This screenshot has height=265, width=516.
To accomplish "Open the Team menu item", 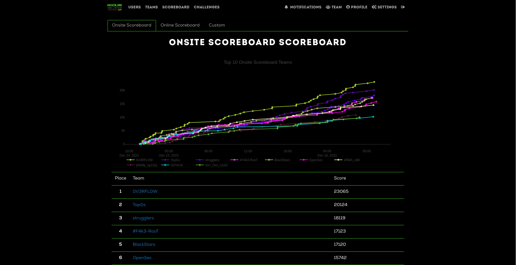I will point(334,7).
